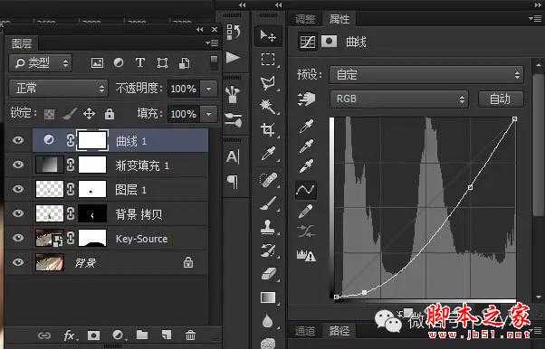Toggle lock image pixels brush icon

[69, 114]
